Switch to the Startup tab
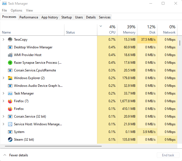This screenshot has height=161, width=182. click(67, 17)
